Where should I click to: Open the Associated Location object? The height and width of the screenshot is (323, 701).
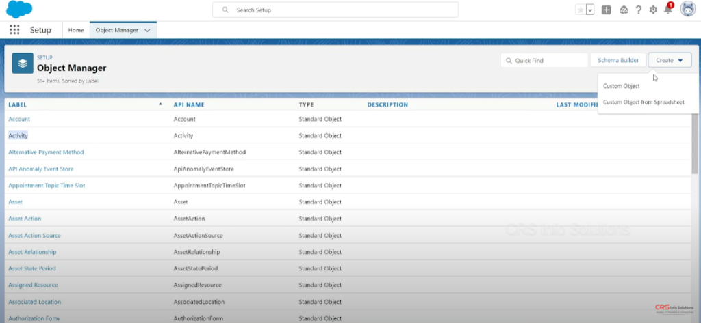click(x=34, y=302)
